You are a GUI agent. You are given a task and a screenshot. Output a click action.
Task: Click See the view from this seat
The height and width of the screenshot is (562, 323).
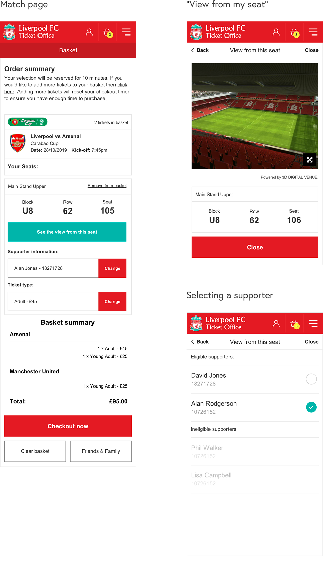[67, 232]
